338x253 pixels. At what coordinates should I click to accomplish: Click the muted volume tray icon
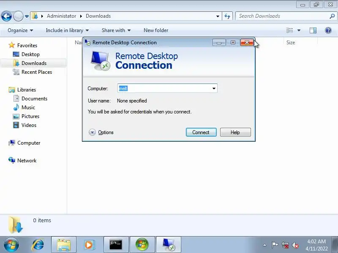point(295,245)
